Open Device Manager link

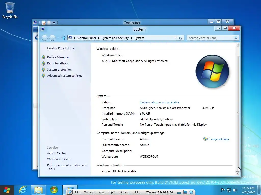click(58, 57)
